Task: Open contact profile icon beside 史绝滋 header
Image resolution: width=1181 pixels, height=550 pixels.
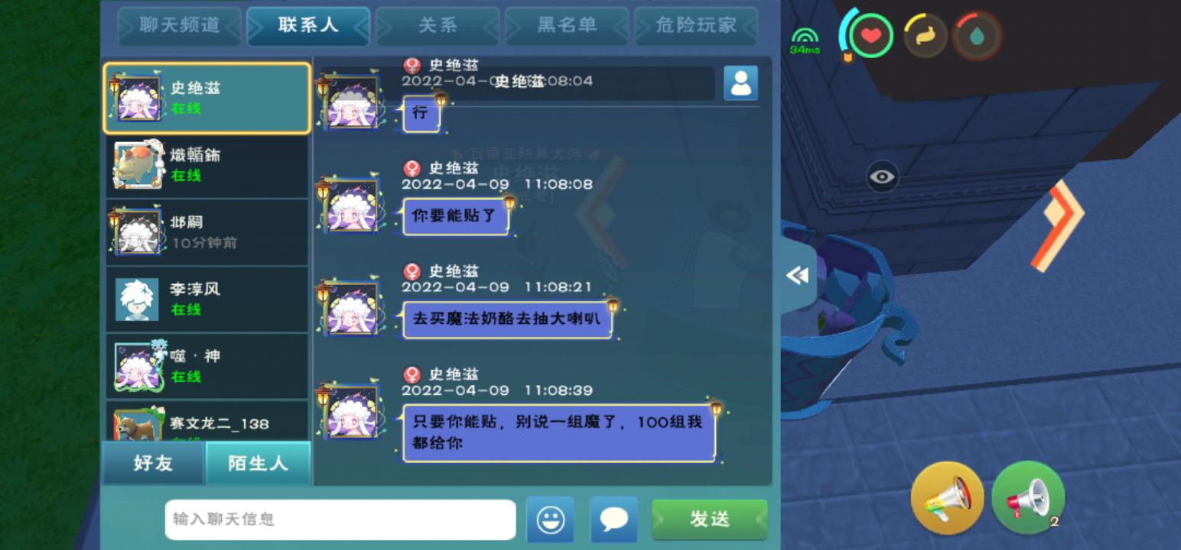Action: pyautogui.click(x=740, y=83)
